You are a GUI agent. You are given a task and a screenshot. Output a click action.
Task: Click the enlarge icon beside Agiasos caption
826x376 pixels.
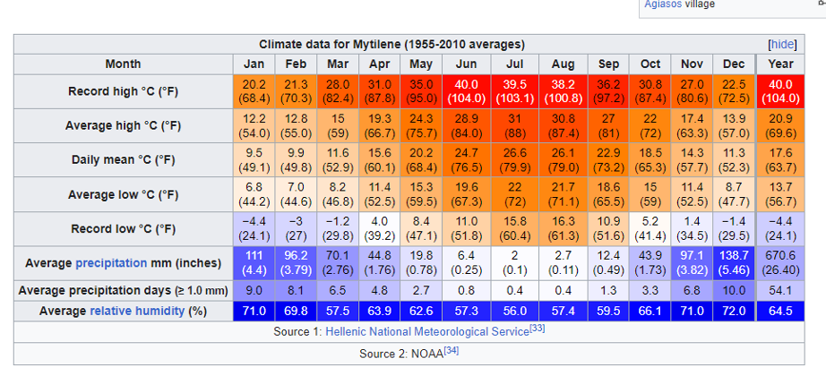tap(821, 3)
